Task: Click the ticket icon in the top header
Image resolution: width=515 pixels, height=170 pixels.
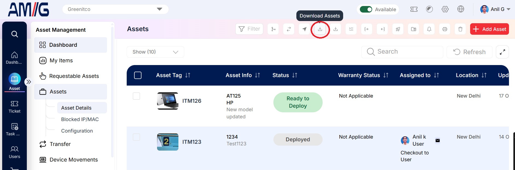Action: coord(414,9)
